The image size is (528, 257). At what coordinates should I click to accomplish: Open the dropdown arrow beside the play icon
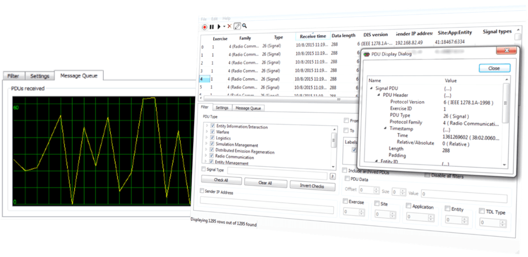click(x=224, y=26)
